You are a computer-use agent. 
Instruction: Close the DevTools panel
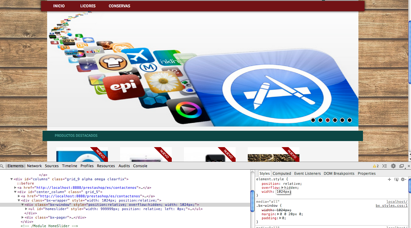click(x=409, y=166)
